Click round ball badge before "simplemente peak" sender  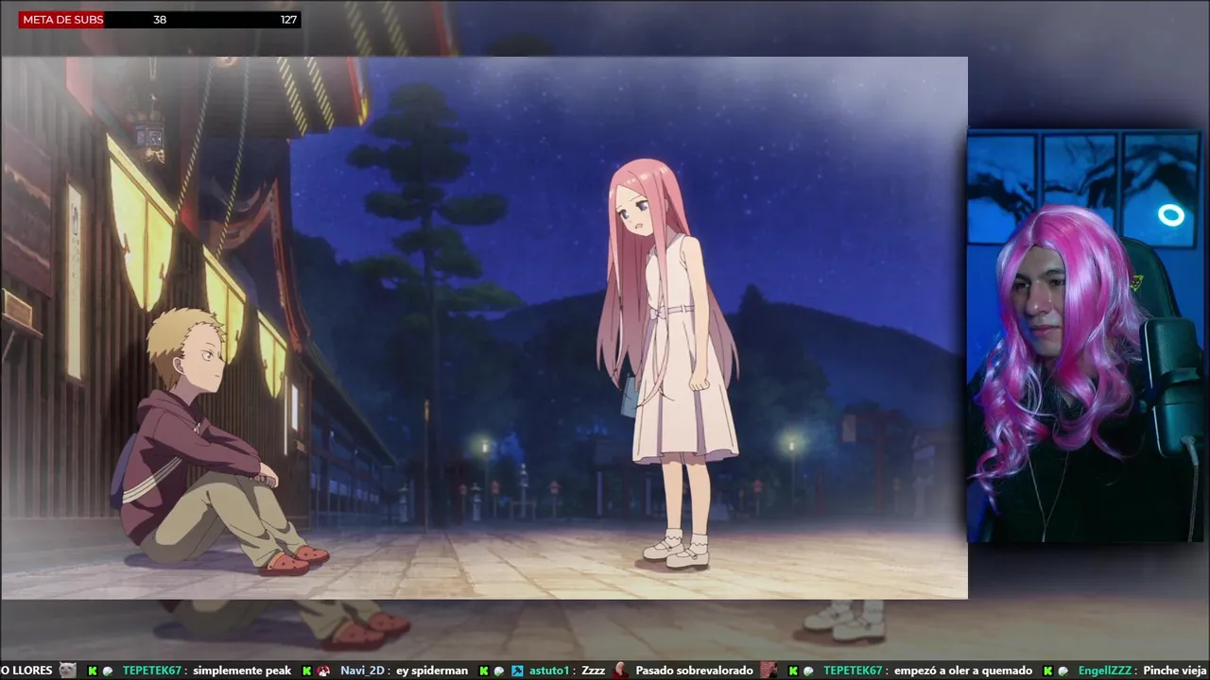tap(108, 671)
